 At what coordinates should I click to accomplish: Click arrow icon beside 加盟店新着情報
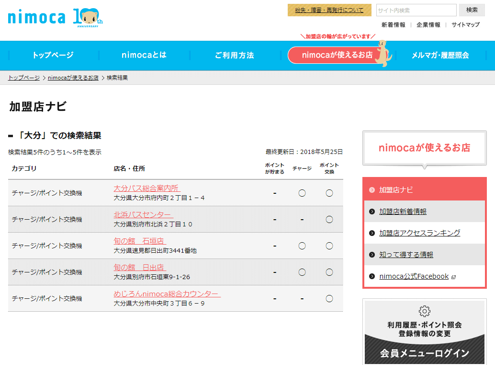pyautogui.click(x=372, y=212)
